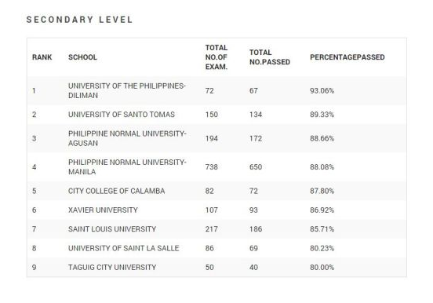Select the SCHOOL column header

pyautogui.click(x=82, y=57)
